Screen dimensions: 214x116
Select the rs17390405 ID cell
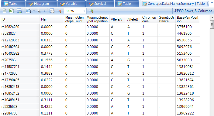tap(20, 80)
